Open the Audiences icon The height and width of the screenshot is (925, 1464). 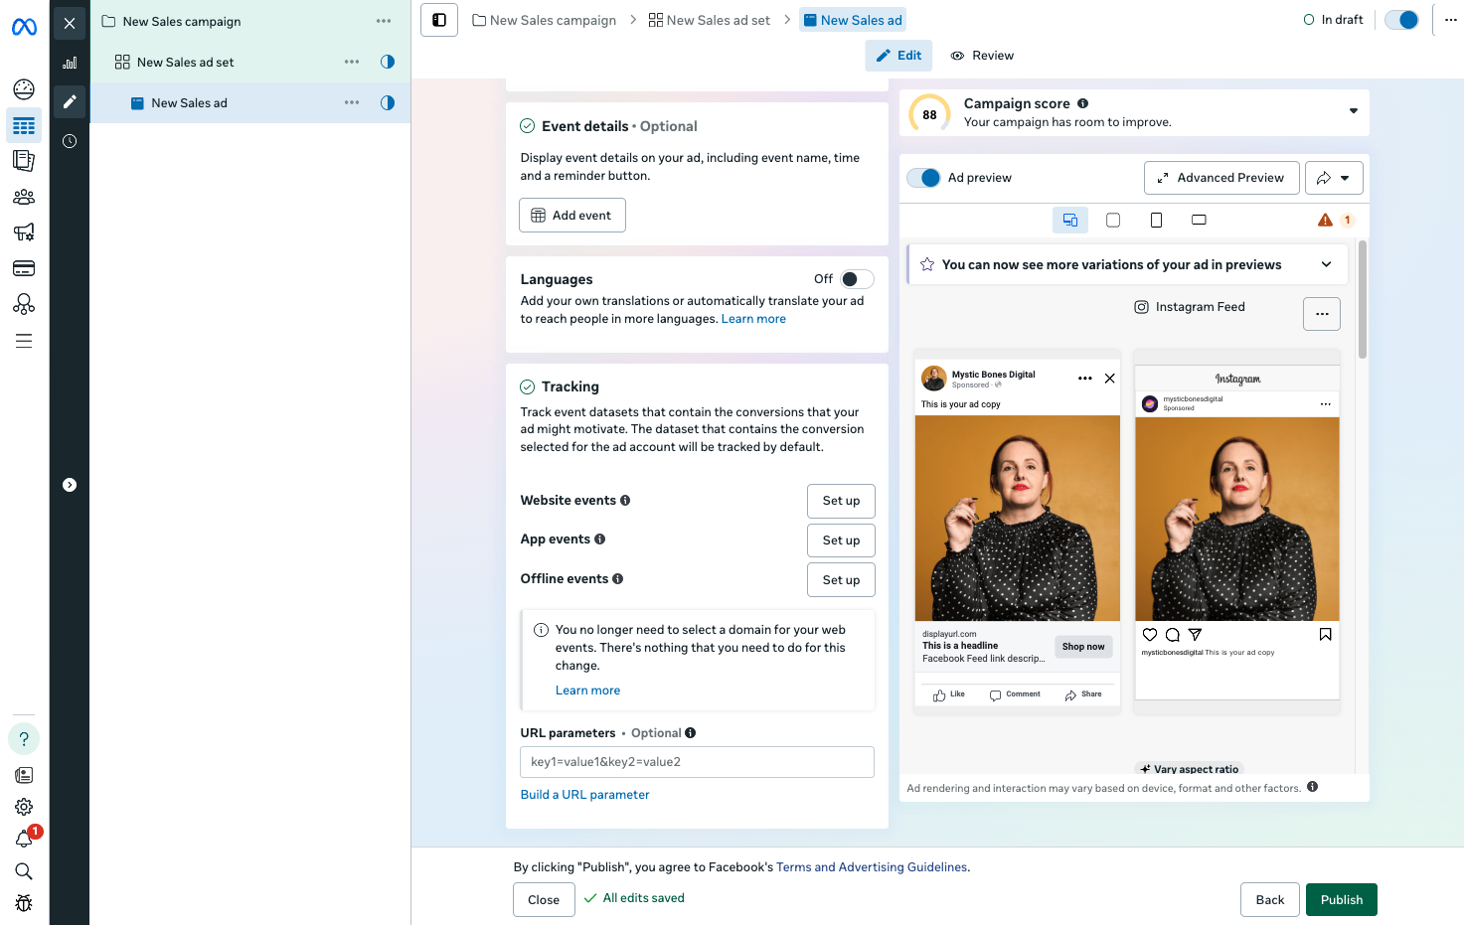(x=23, y=196)
